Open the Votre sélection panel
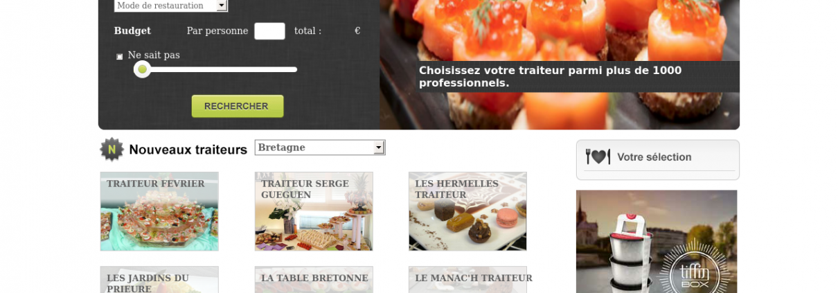The image size is (838, 293). (x=658, y=160)
